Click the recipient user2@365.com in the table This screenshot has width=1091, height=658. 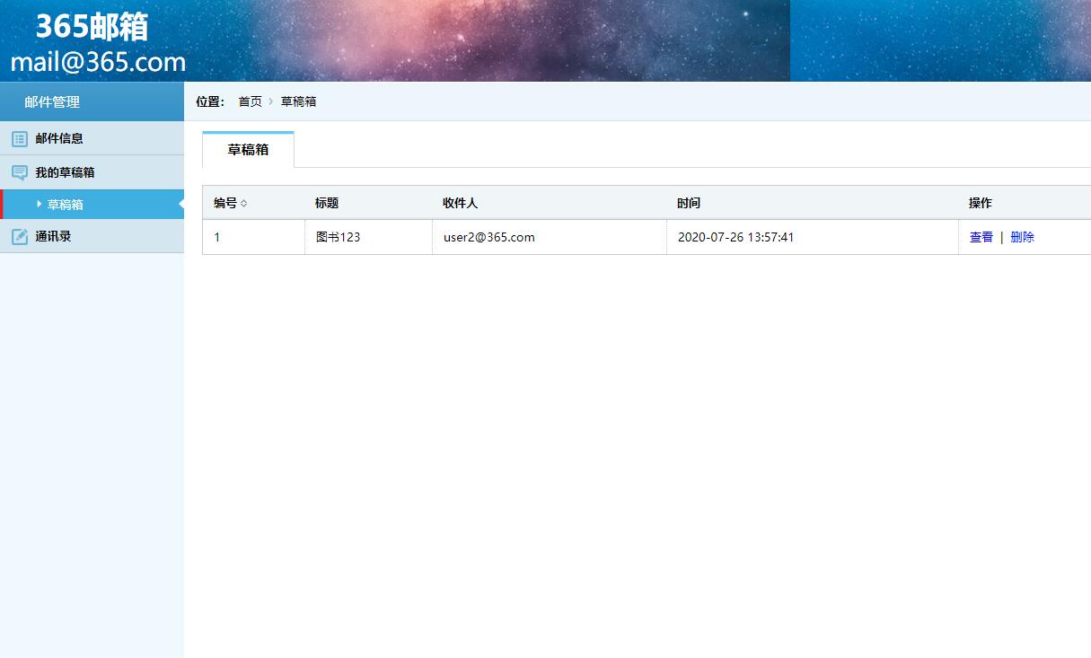coord(488,237)
